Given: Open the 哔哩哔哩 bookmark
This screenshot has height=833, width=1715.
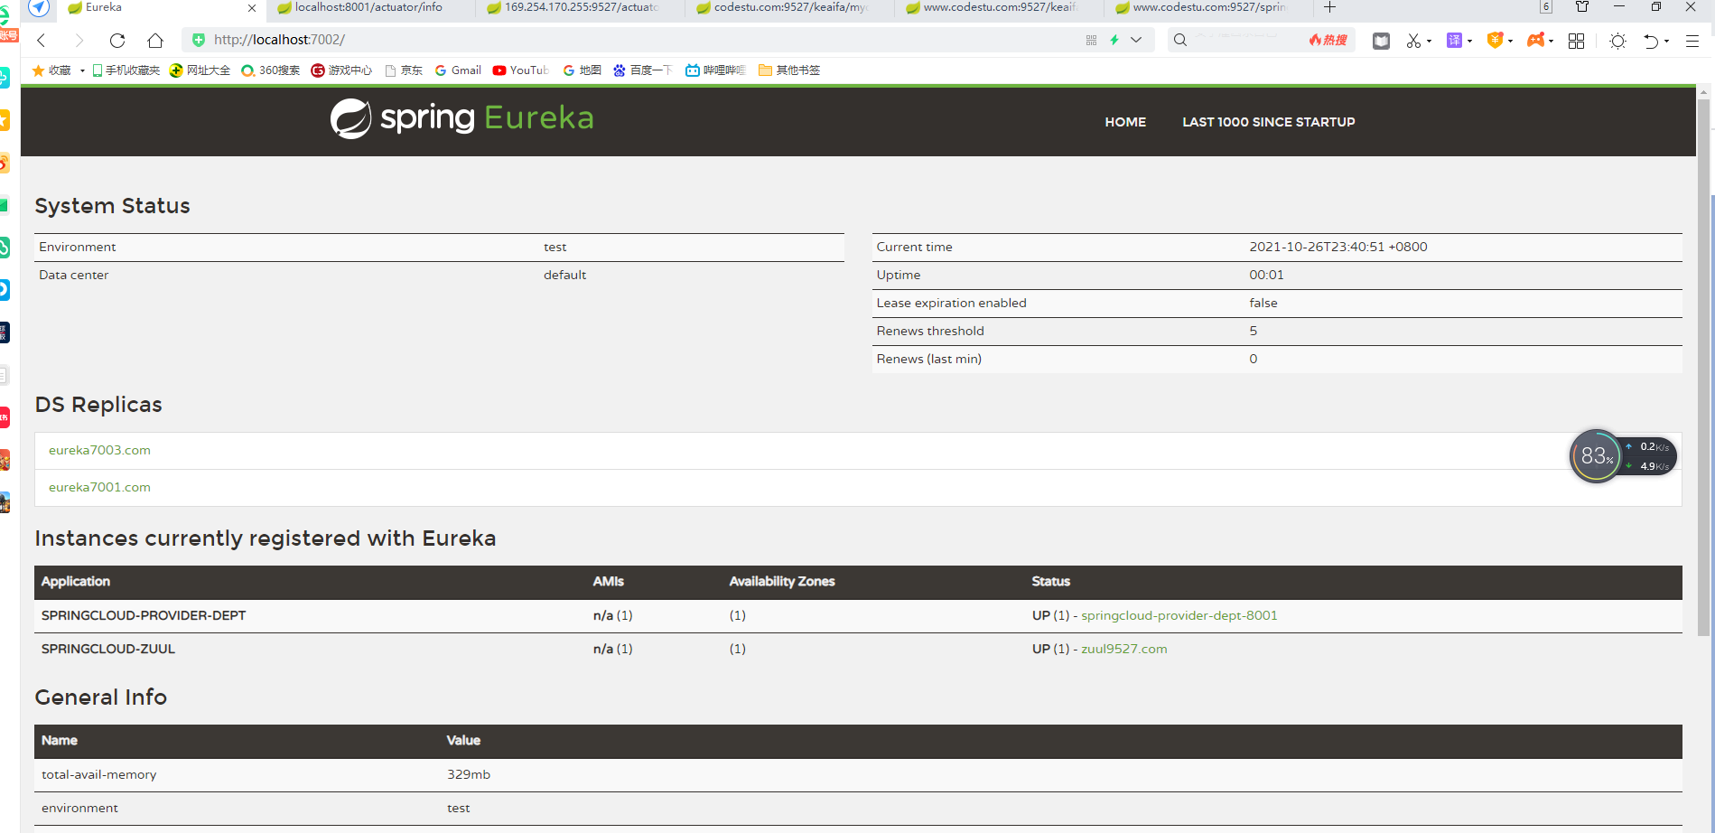Looking at the screenshot, I should pos(715,70).
